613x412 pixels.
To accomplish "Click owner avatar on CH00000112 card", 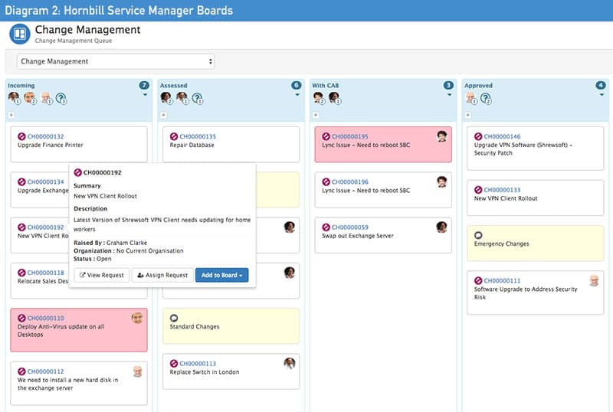I will pos(137,371).
